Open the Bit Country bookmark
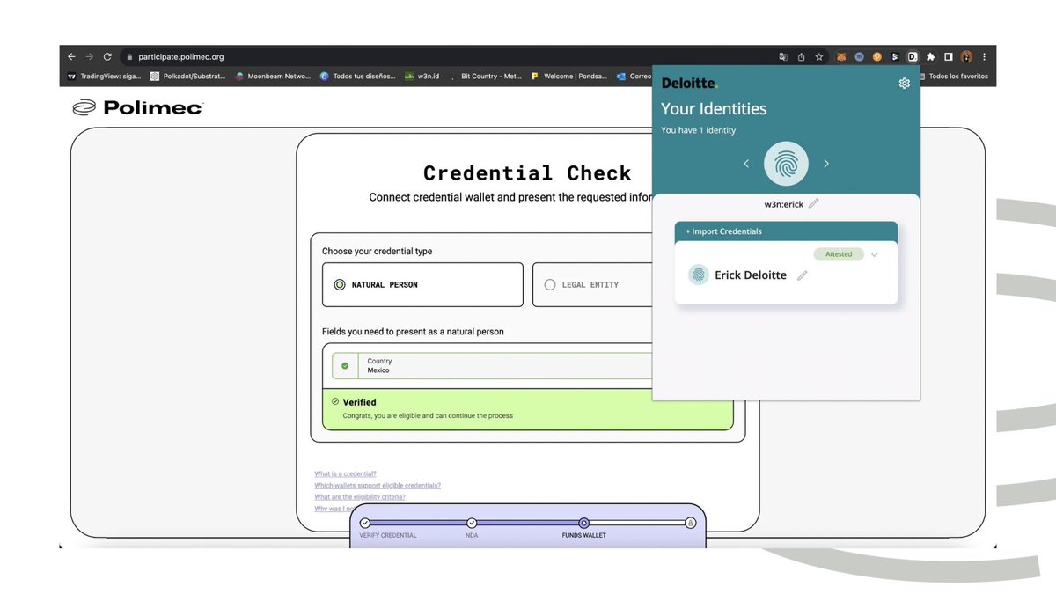 [x=486, y=77]
